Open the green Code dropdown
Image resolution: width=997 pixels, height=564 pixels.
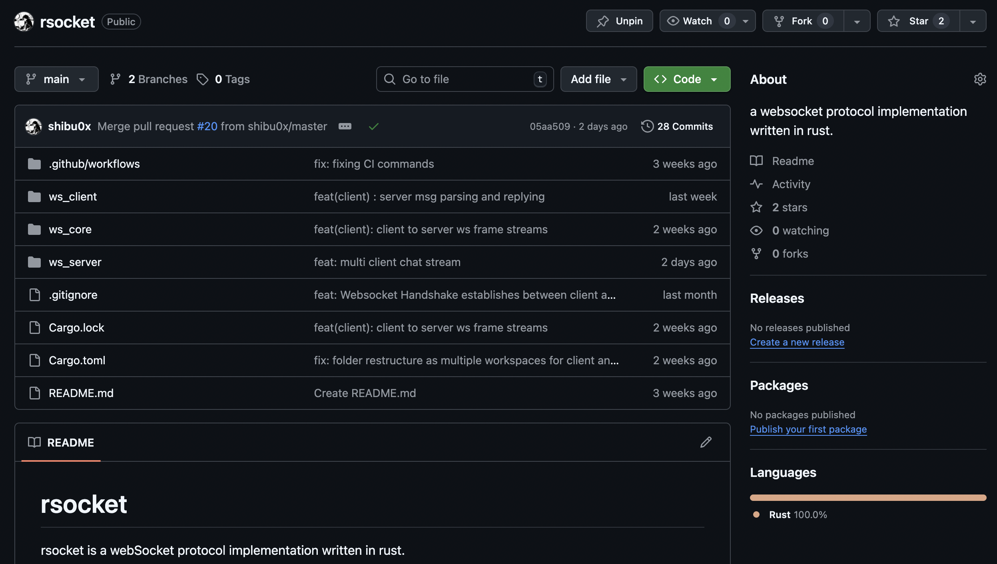(686, 79)
